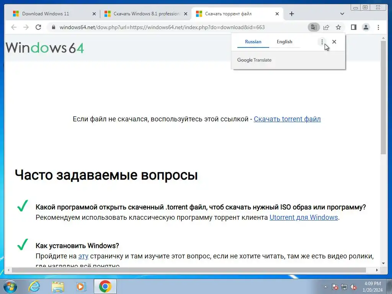Follow the эту page link
This screenshot has width=392, height=294.
pyautogui.click(x=83, y=256)
